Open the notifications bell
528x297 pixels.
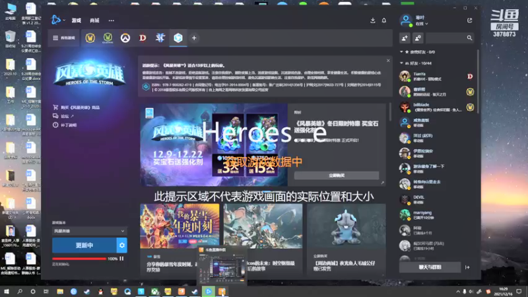384,20
